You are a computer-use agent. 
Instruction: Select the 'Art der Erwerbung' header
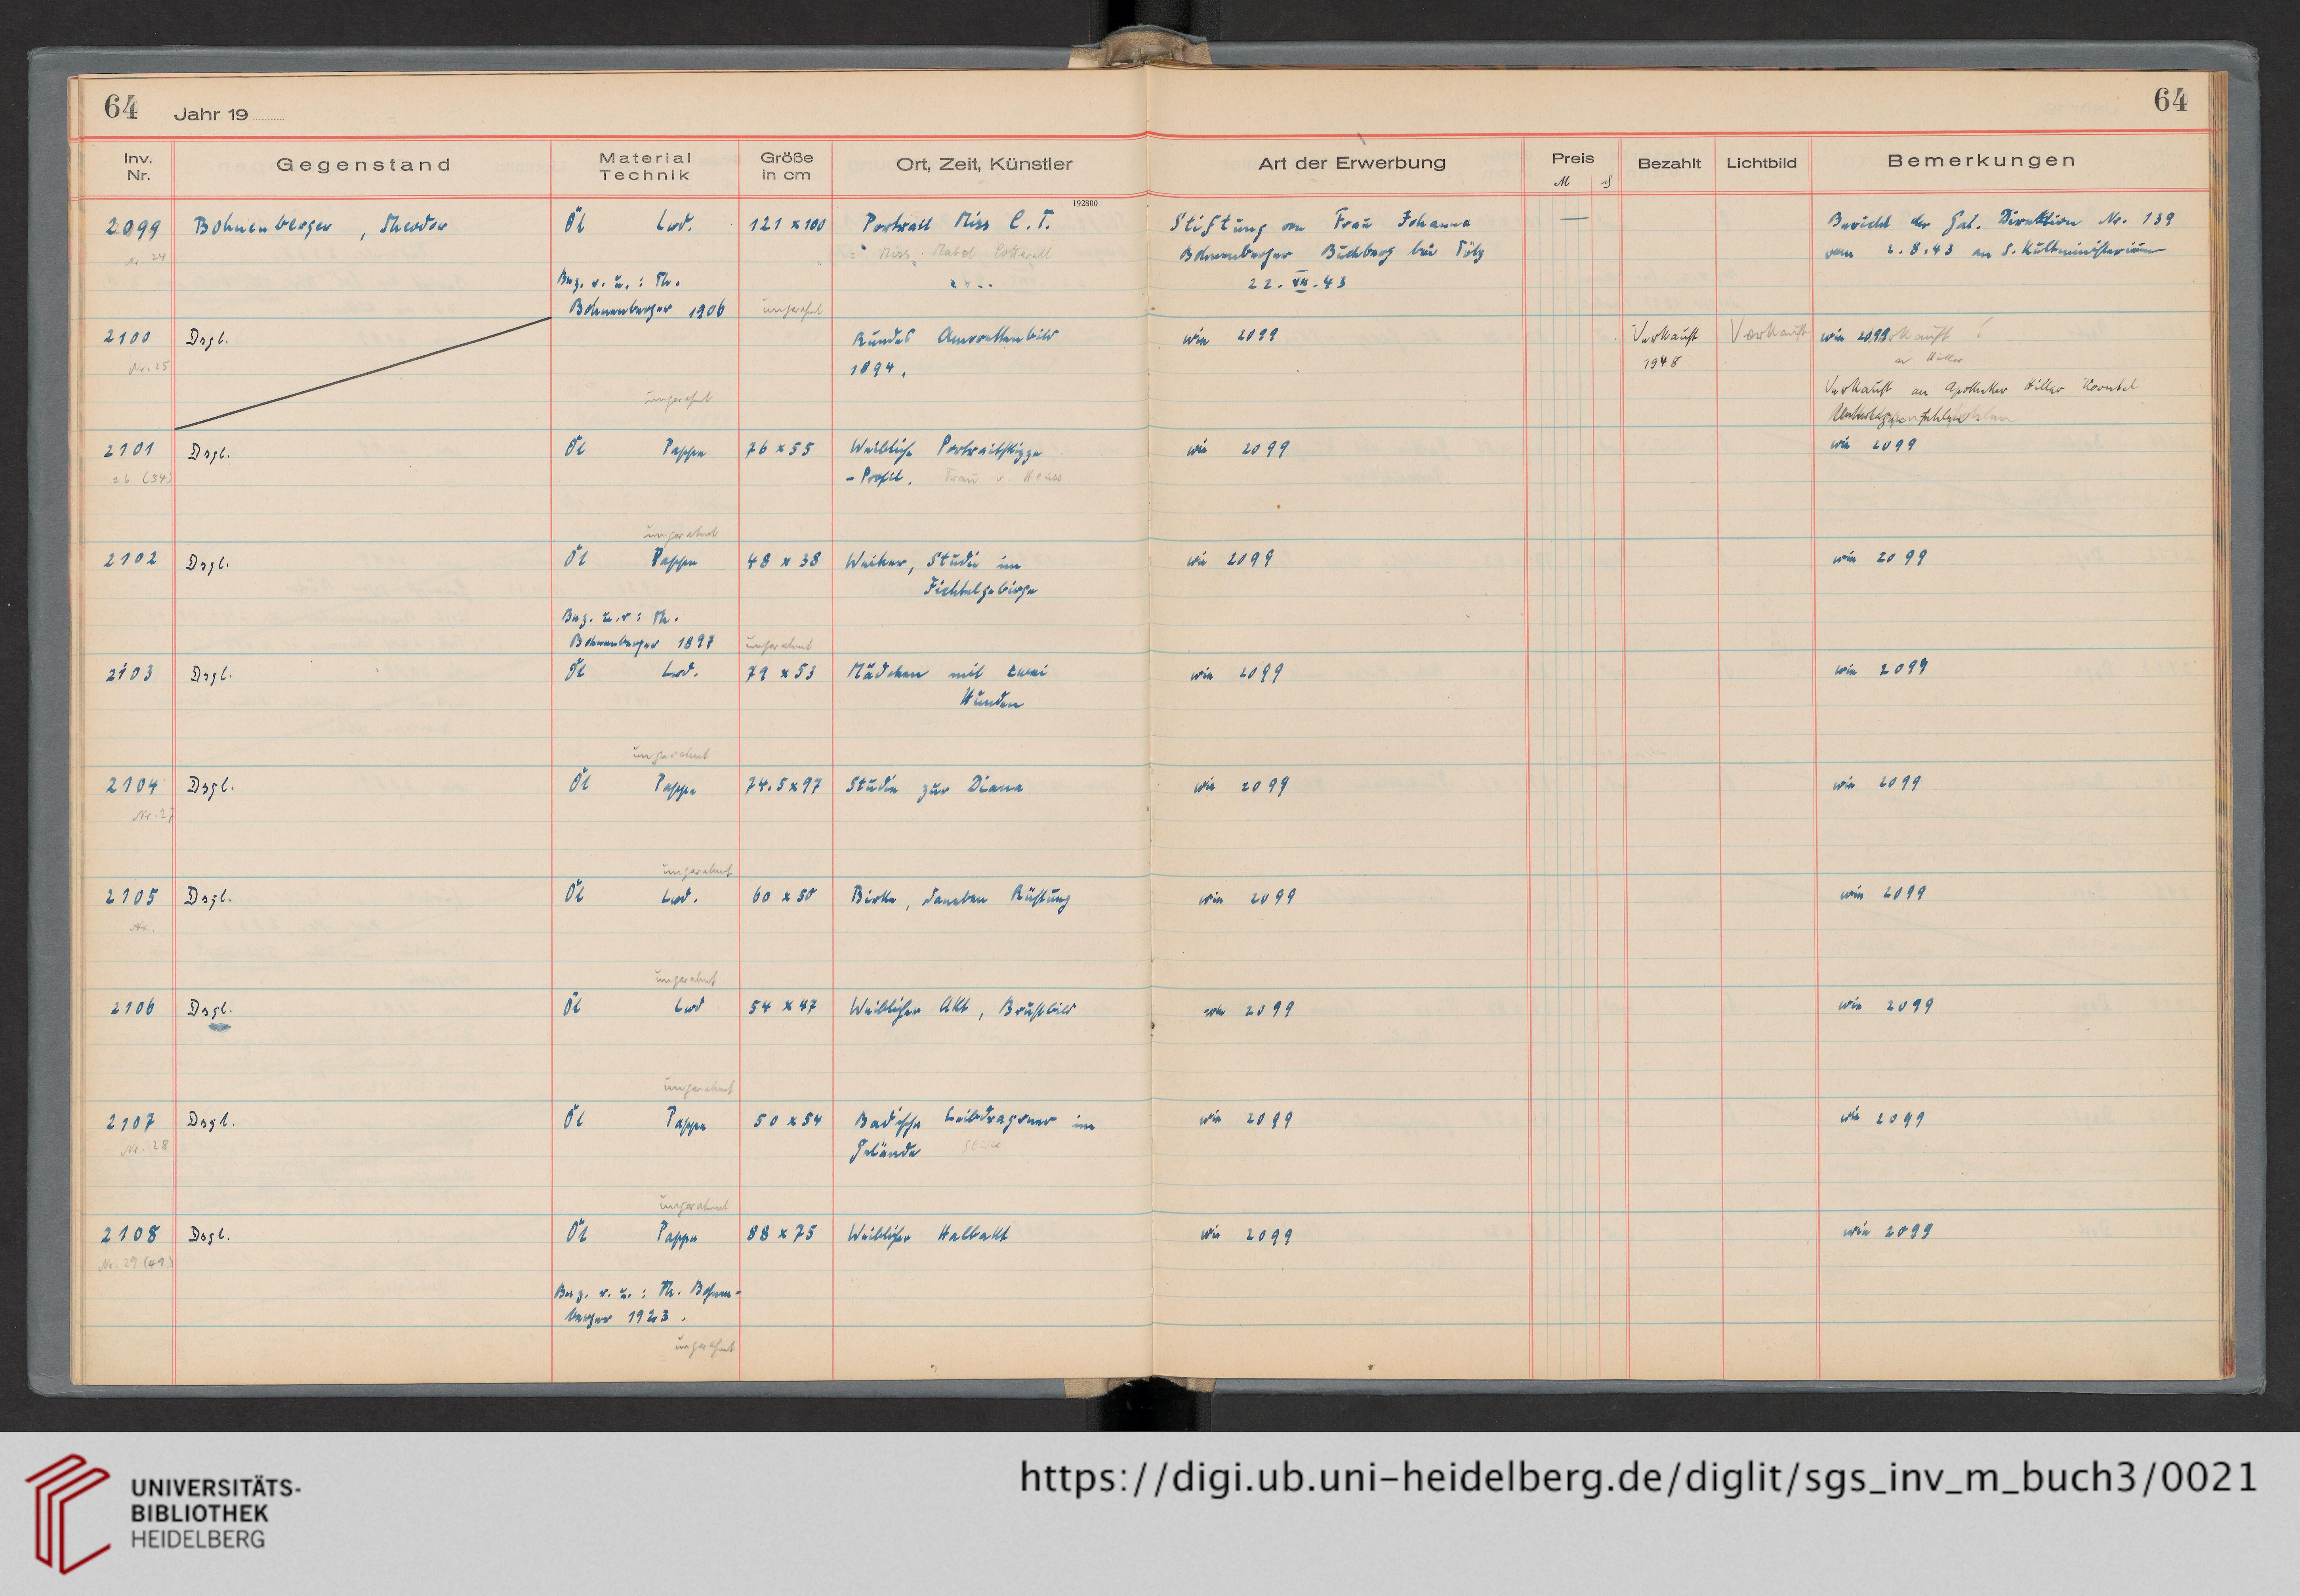tap(1352, 162)
